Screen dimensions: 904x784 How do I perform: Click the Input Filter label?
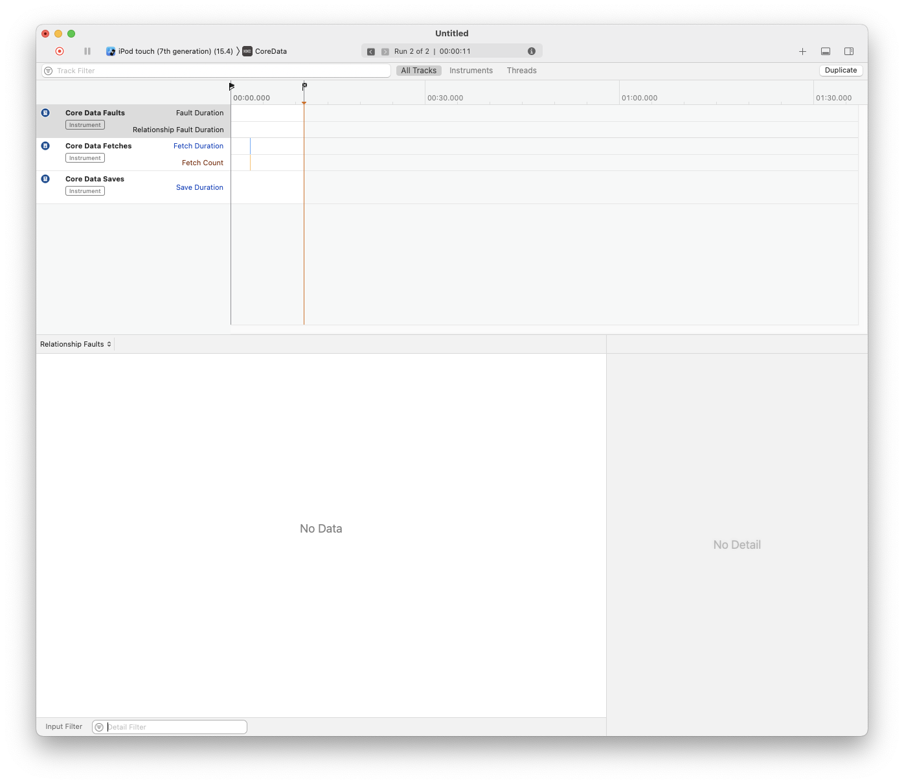[x=64, y=726]
